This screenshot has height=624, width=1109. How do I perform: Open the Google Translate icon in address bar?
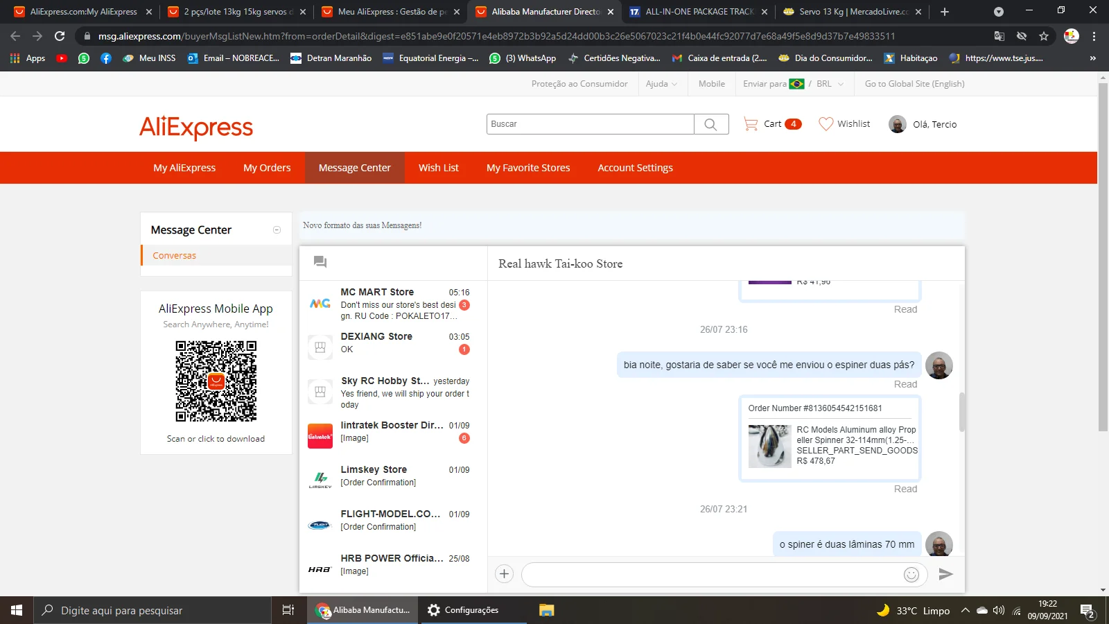[x=999, y=36]
